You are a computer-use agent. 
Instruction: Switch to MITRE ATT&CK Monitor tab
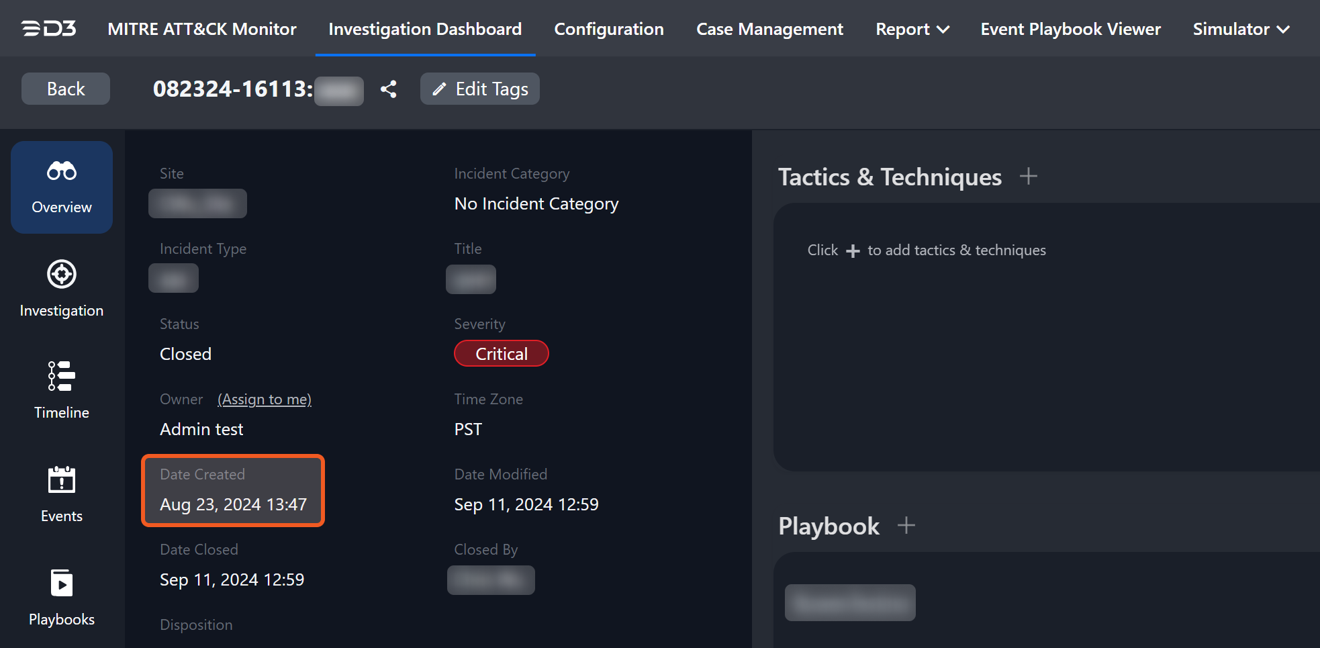202,30
